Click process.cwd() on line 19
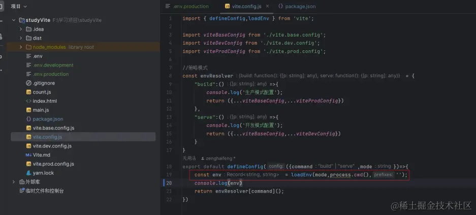Screen dimensions: 476x215 pyautogui.click(x=351, y=175)
